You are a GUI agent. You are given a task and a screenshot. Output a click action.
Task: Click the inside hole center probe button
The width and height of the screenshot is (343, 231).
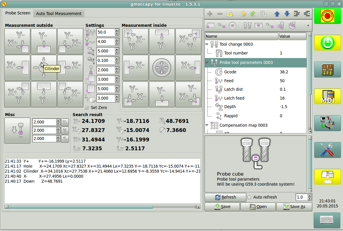pos(162,68)
